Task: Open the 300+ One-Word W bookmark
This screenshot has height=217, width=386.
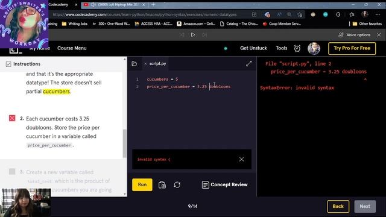Action: click(111, 24)
